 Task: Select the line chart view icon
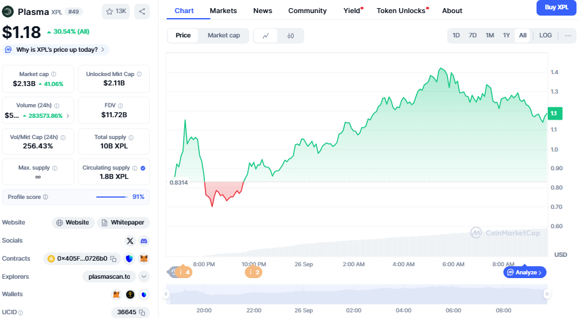click(265, 36)
